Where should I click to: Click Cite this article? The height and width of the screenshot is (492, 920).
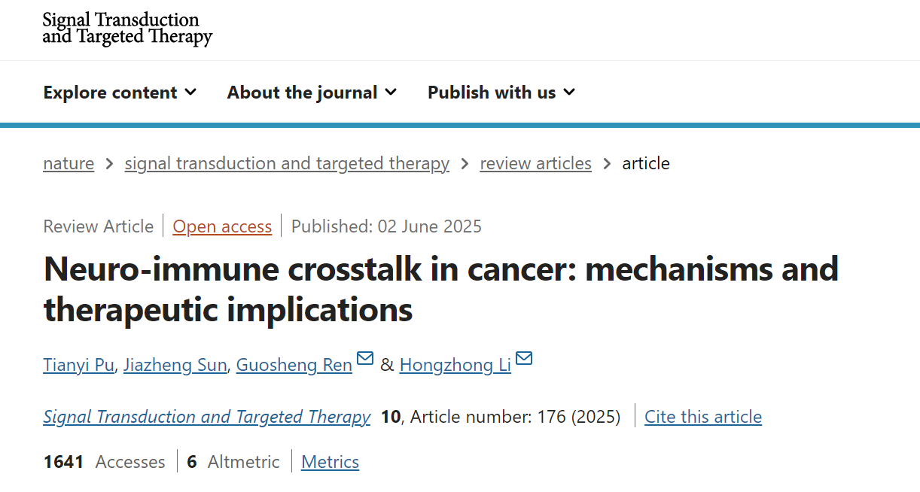pyautogui.click(x=702, y=417)
